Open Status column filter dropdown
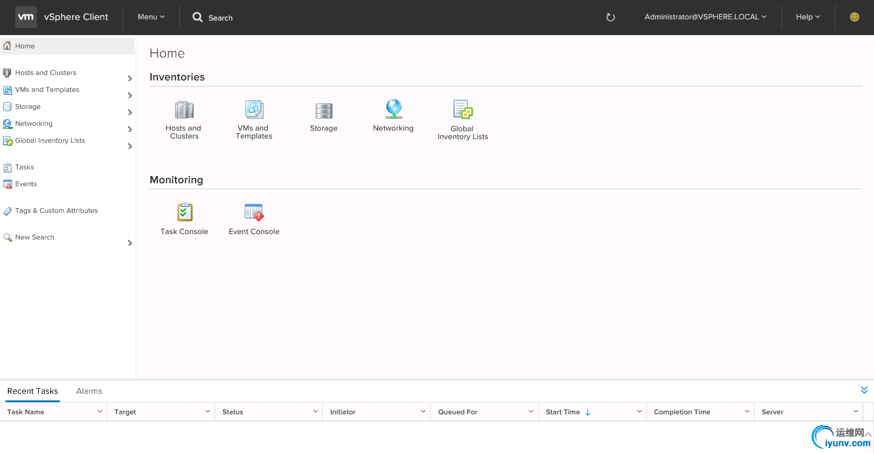Image resolution: width=874 pixels, height=453 pixels. (x=316, y=411)
